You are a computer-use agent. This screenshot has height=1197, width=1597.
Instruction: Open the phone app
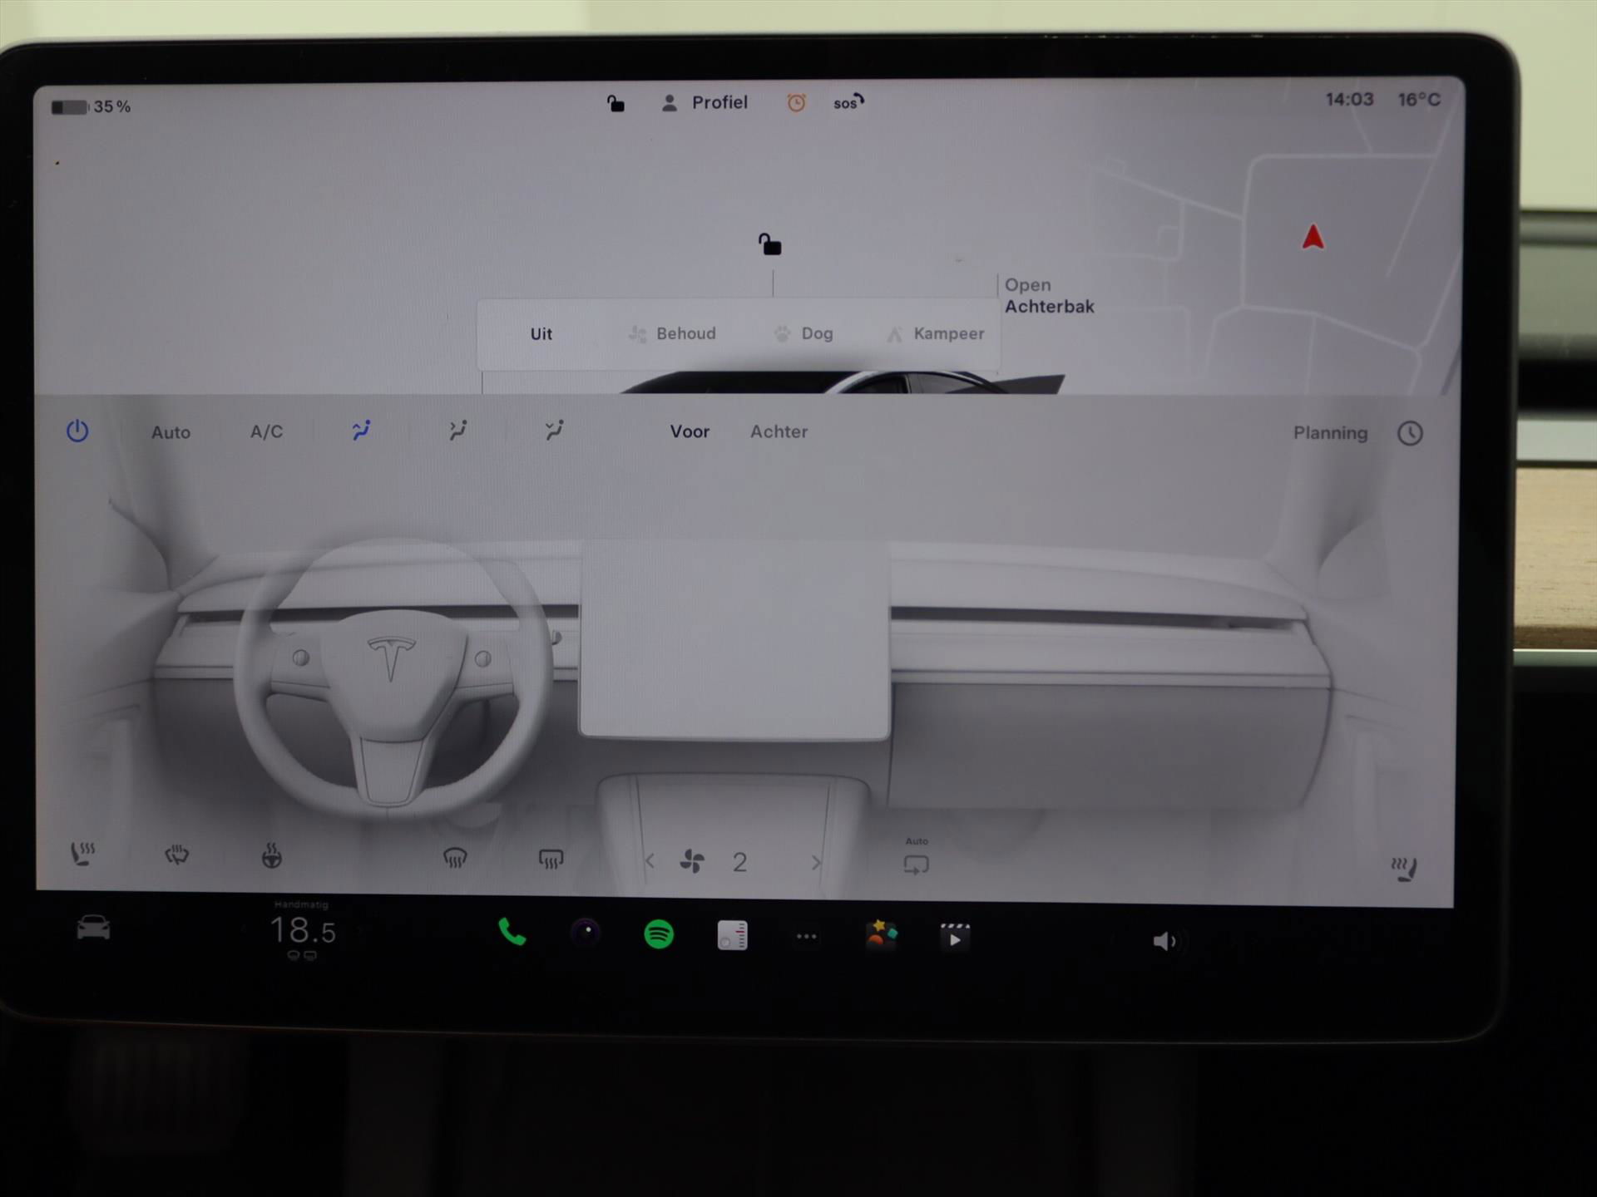click(512, 933)
